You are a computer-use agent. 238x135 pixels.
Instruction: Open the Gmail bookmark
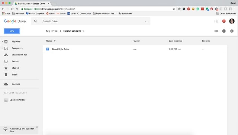tap(61, 13)
